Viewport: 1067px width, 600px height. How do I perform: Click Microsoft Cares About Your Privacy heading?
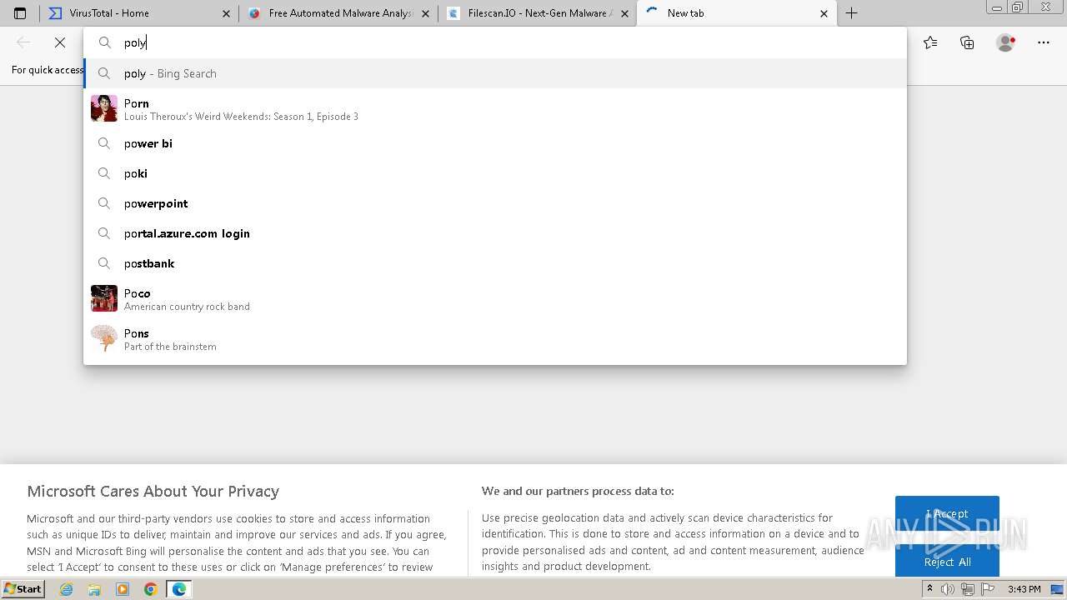pos(153,492)
